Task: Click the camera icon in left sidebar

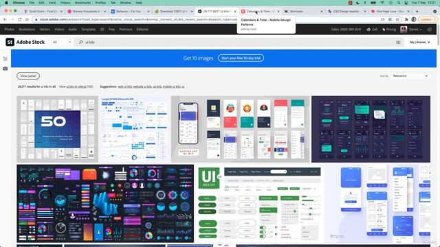Action: [x=5, y=69]
